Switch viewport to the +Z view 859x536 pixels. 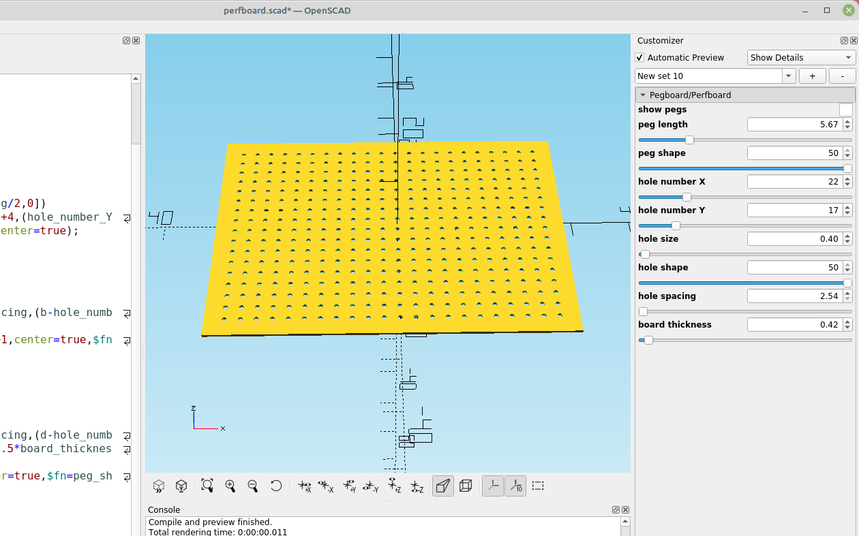(x=394, y=486)
